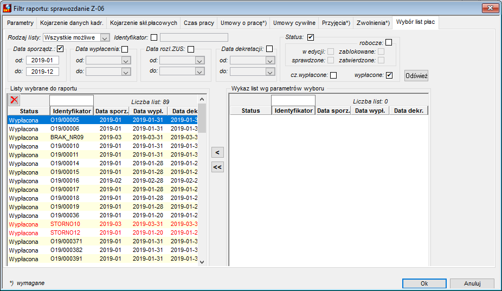Sort selected lists by Data sporz. header
The height and width of the screenshot is (291, 502).
coord(112,111)
